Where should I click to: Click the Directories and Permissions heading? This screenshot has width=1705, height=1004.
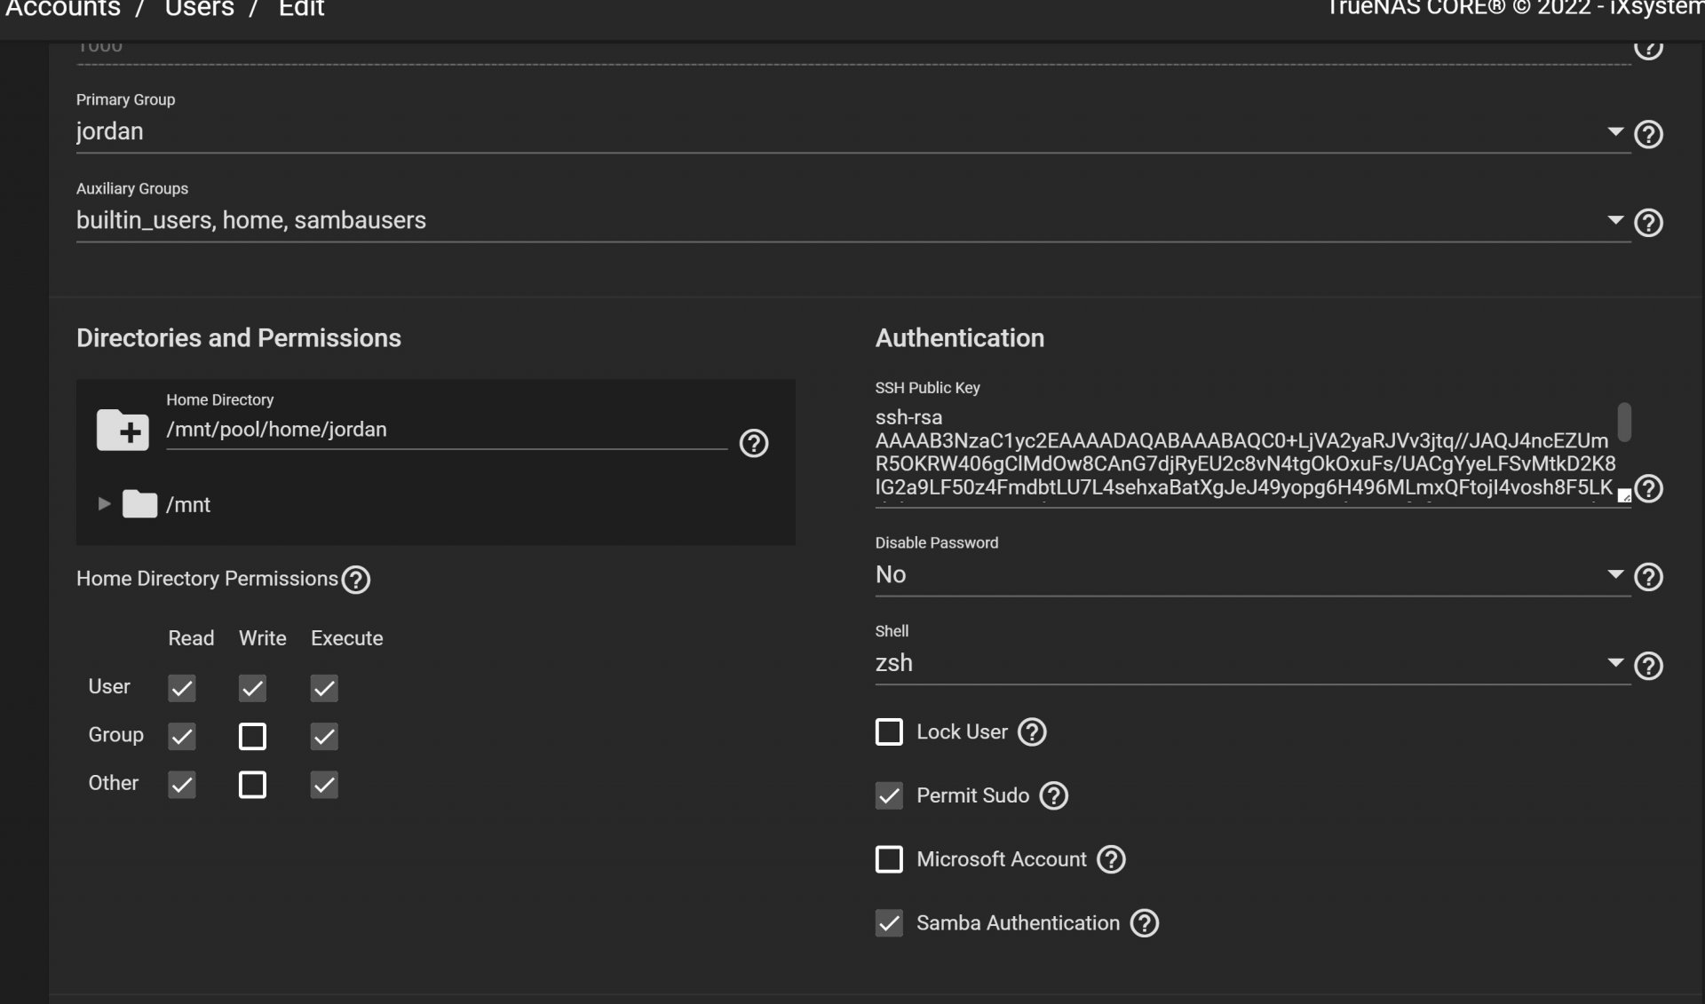tap(239, 338)
